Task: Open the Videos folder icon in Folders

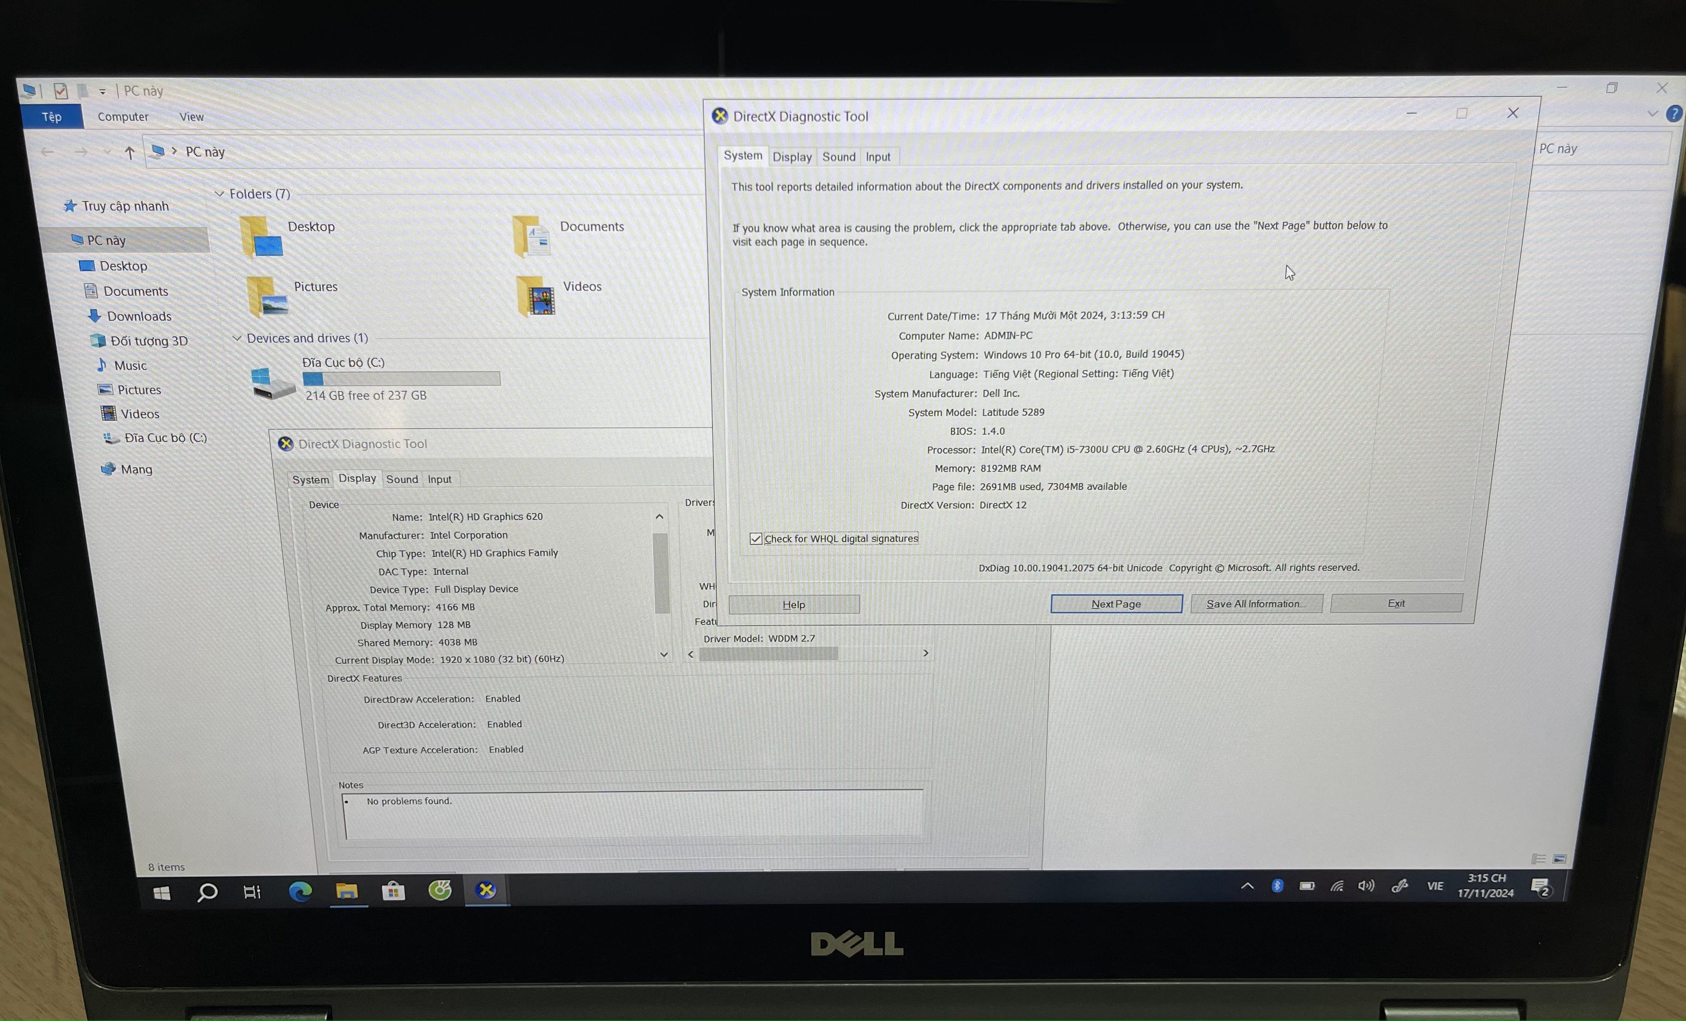Action: tap(536, 296)
